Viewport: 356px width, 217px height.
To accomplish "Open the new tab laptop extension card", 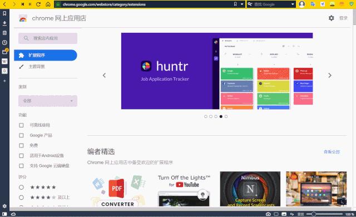I will click(x=317, y=189).
